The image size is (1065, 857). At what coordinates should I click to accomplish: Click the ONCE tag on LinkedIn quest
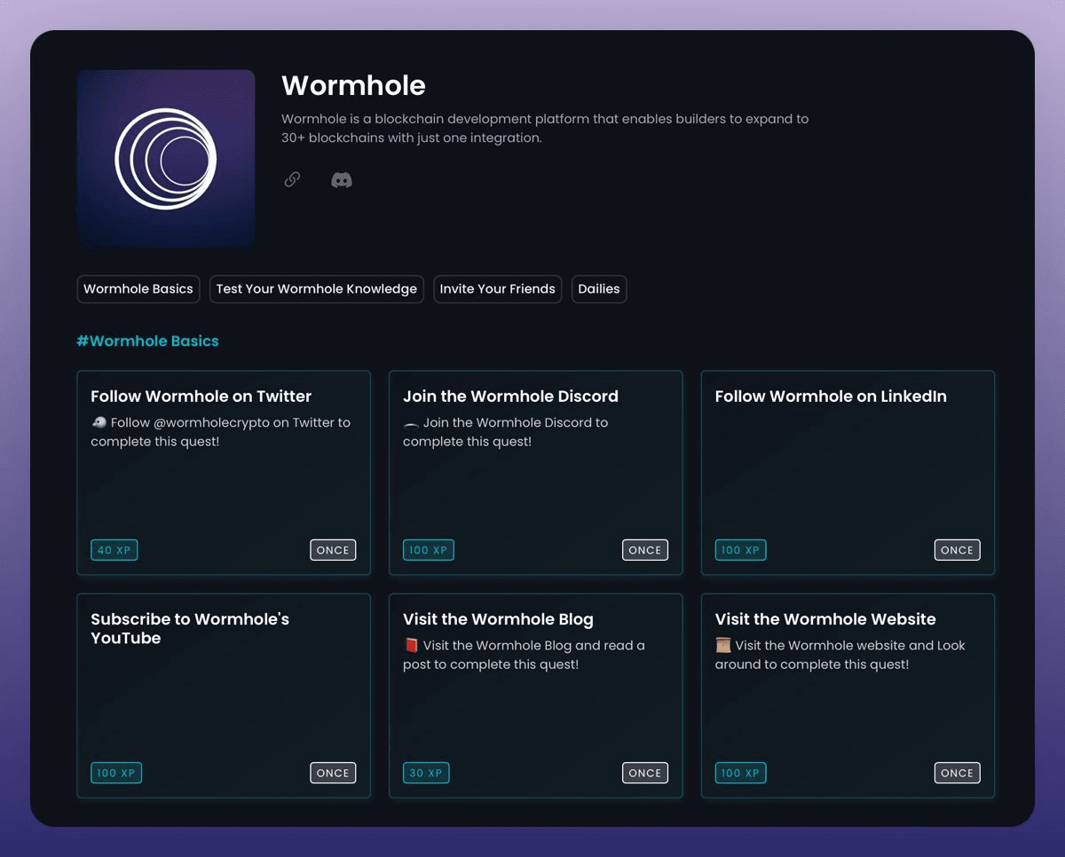pyautogui.click(x=957, y=550)
